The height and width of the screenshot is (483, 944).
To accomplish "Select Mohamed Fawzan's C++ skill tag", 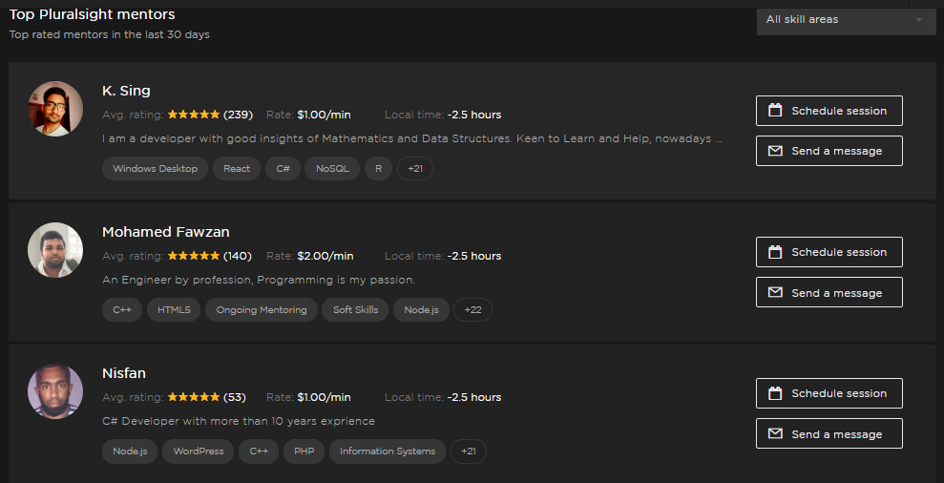I will click(122, 309).
